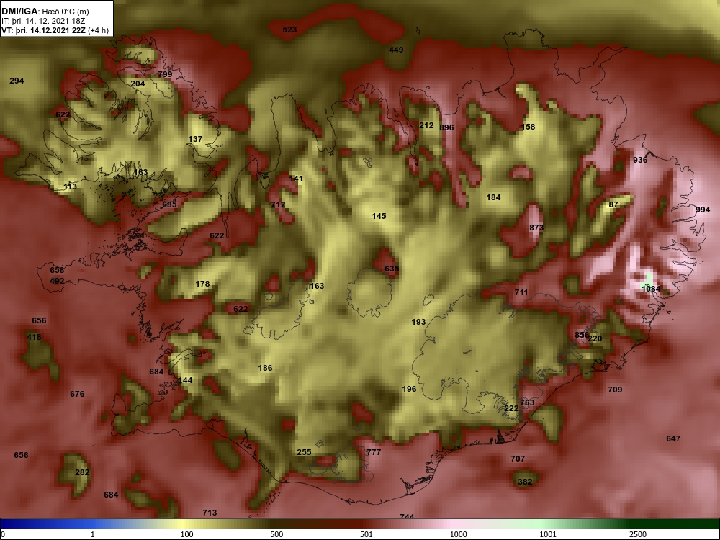720x540 pixels.
Task: Click the map value '144'
Action: 185,380
